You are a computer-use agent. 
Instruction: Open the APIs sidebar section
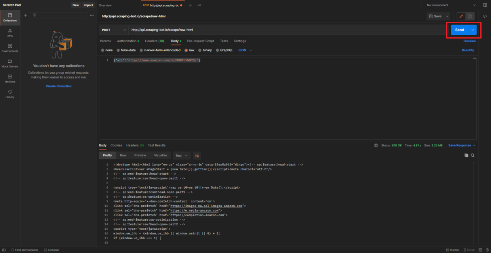pyautogui.click(x=10, y=32)
